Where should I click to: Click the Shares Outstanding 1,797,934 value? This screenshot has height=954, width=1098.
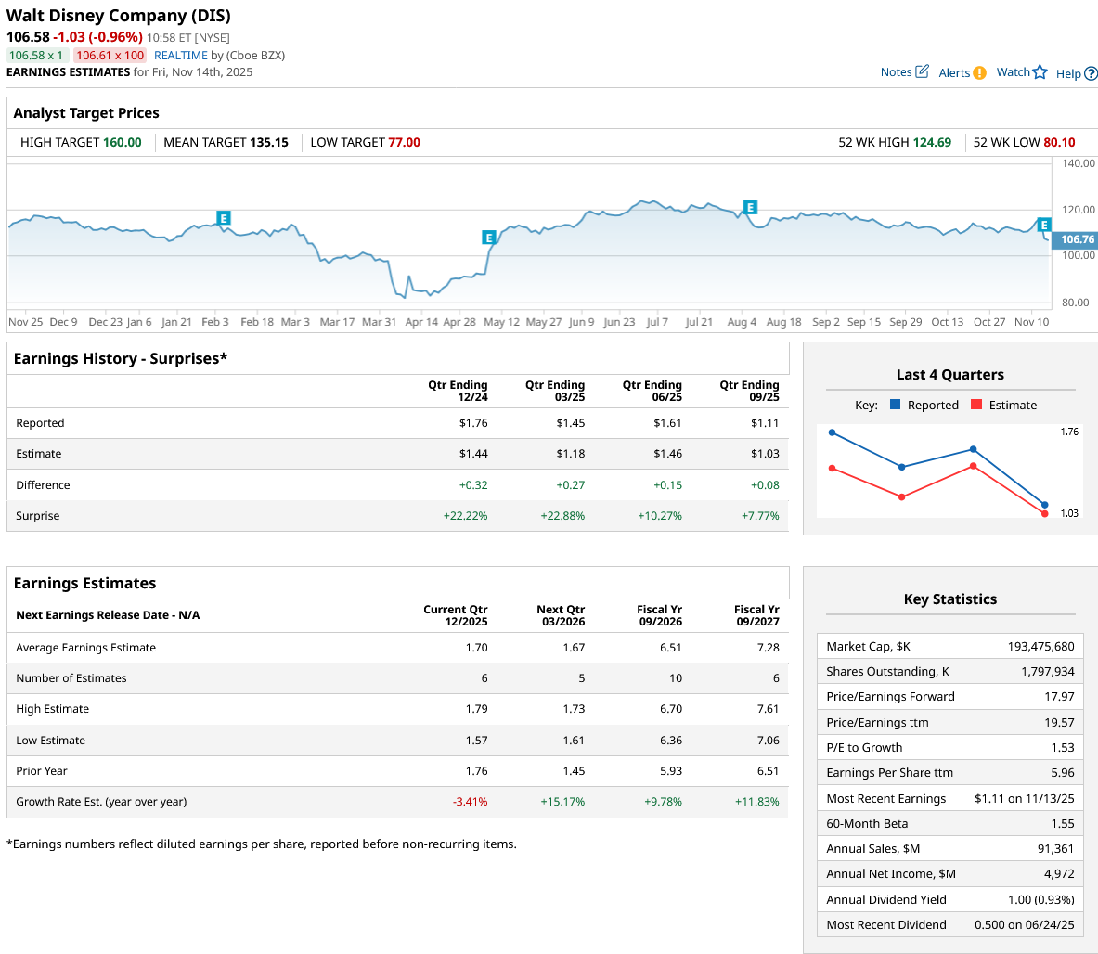1048,672
